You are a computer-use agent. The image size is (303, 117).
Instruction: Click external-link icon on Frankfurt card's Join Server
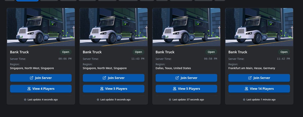pyautogui.click(x=250, y=78)
